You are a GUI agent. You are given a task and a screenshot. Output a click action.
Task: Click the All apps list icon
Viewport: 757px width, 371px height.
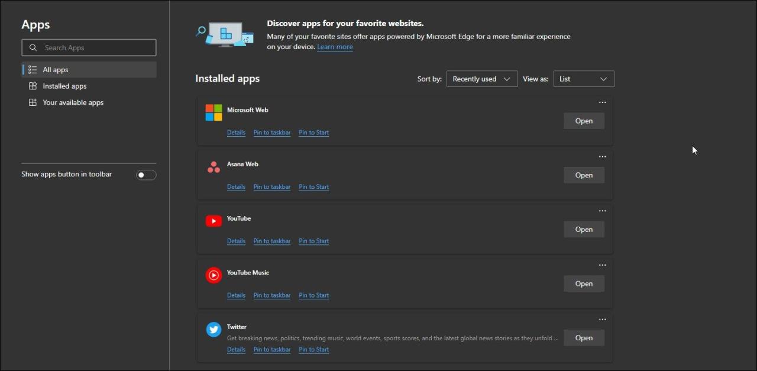click(33, 70)
